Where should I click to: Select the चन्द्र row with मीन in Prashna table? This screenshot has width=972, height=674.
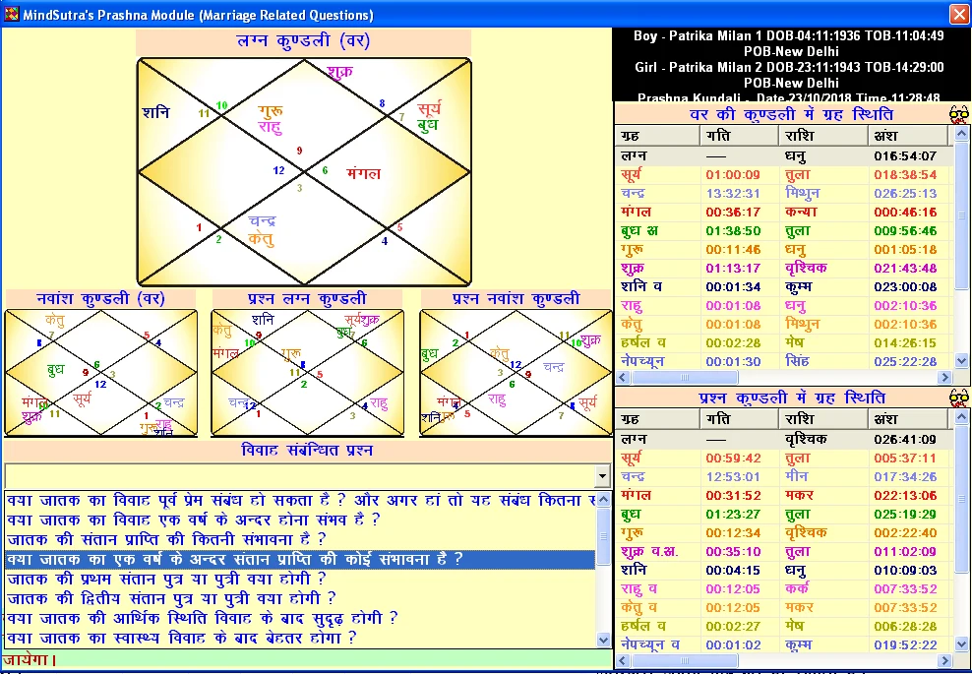[785, 476]
